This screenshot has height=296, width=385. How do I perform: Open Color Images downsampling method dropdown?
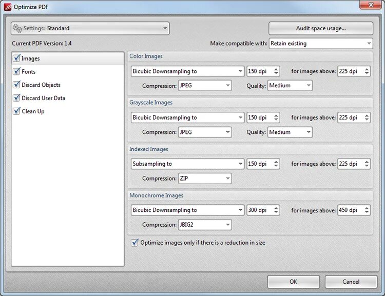[x=187, y=71]
